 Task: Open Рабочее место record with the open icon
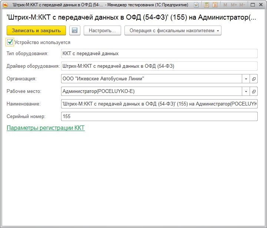point(254,91)
